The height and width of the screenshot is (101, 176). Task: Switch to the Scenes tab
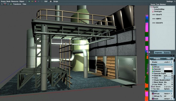pyautogui.click(x=167, y=53)
